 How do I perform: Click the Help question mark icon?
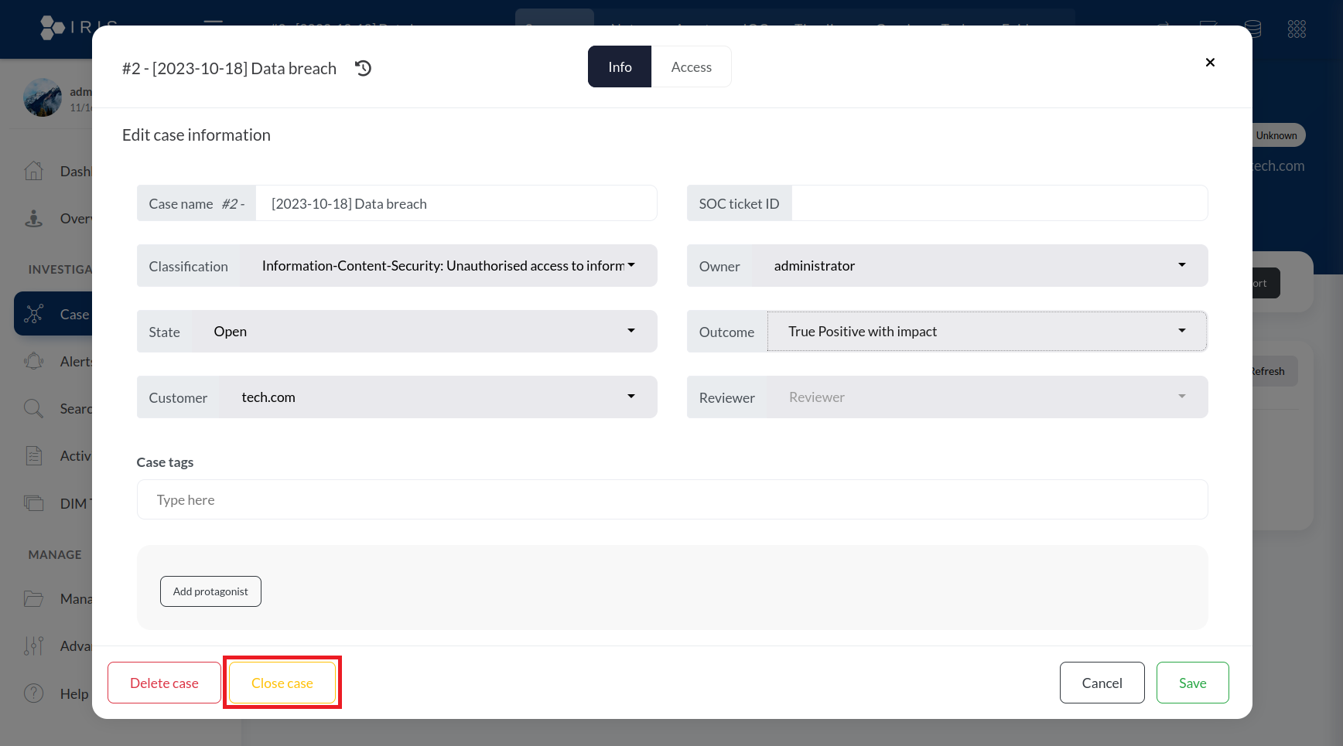pyautogui.click(x=33, y=693)
